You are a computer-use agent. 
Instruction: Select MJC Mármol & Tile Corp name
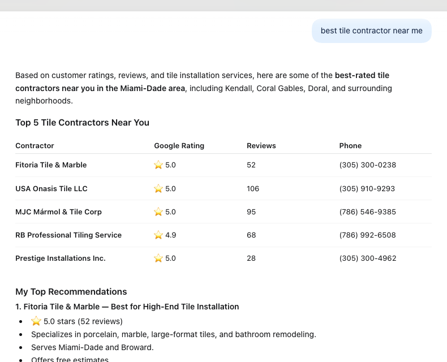point(58,212)
